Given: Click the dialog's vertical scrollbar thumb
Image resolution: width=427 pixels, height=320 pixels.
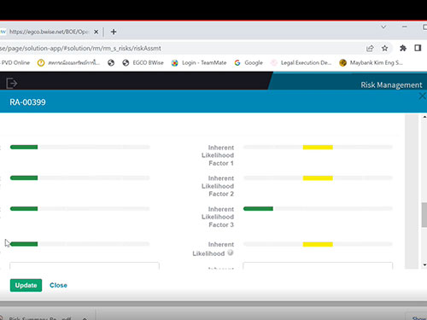Looking at the screenshot, I should click(424, 215).
